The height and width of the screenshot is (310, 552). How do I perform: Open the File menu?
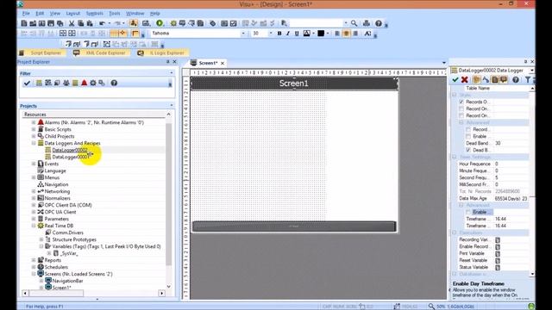(26, 14)
